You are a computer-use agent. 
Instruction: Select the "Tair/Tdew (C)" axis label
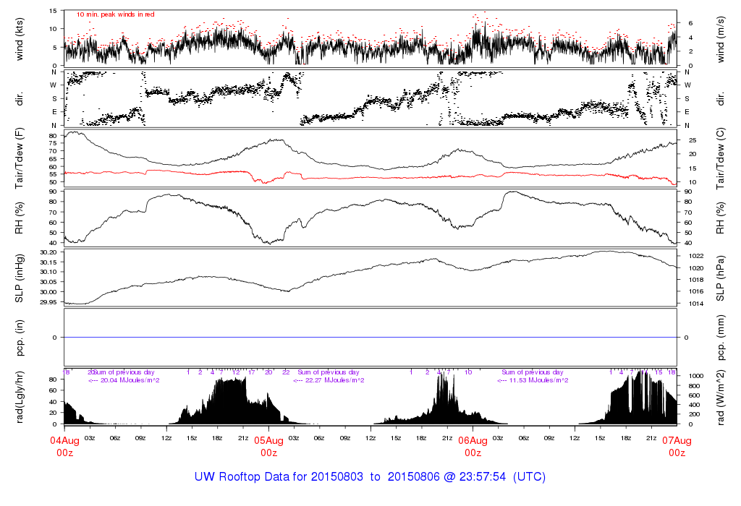click(x=721, y=158)
